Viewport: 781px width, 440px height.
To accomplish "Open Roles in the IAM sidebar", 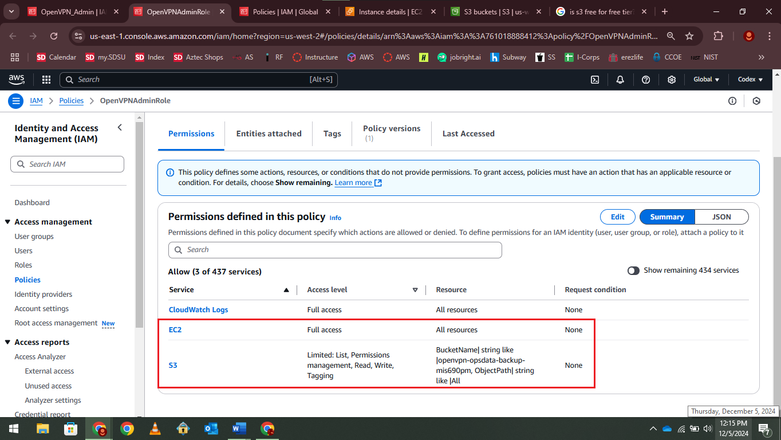I will (x=23, y=265).
